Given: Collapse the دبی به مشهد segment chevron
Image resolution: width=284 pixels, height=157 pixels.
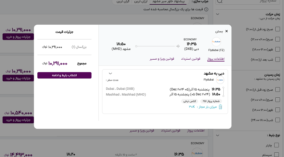Looking at the screenshot, I should point(110,73).
